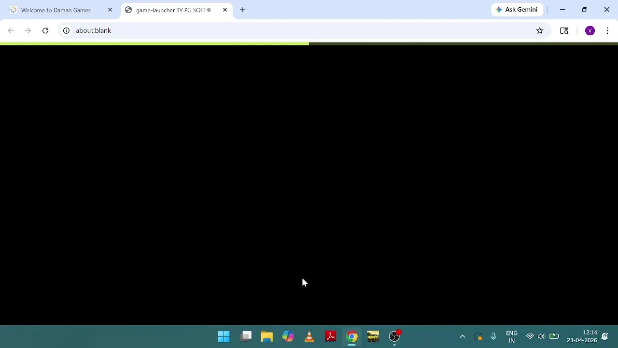Viewport: 618px width, 348px height.
Task: Click the Ask Gemini button
Action: tap(517, 10)
